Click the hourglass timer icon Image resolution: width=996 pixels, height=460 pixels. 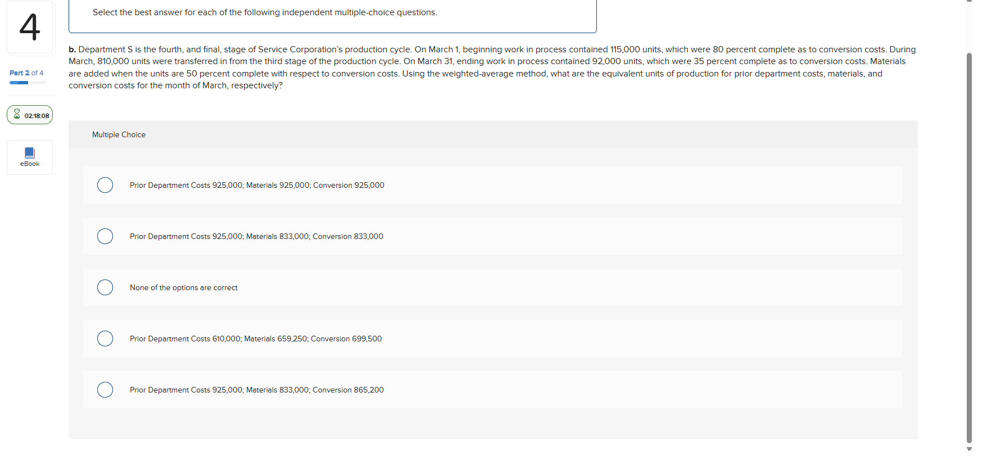[17, 115]
